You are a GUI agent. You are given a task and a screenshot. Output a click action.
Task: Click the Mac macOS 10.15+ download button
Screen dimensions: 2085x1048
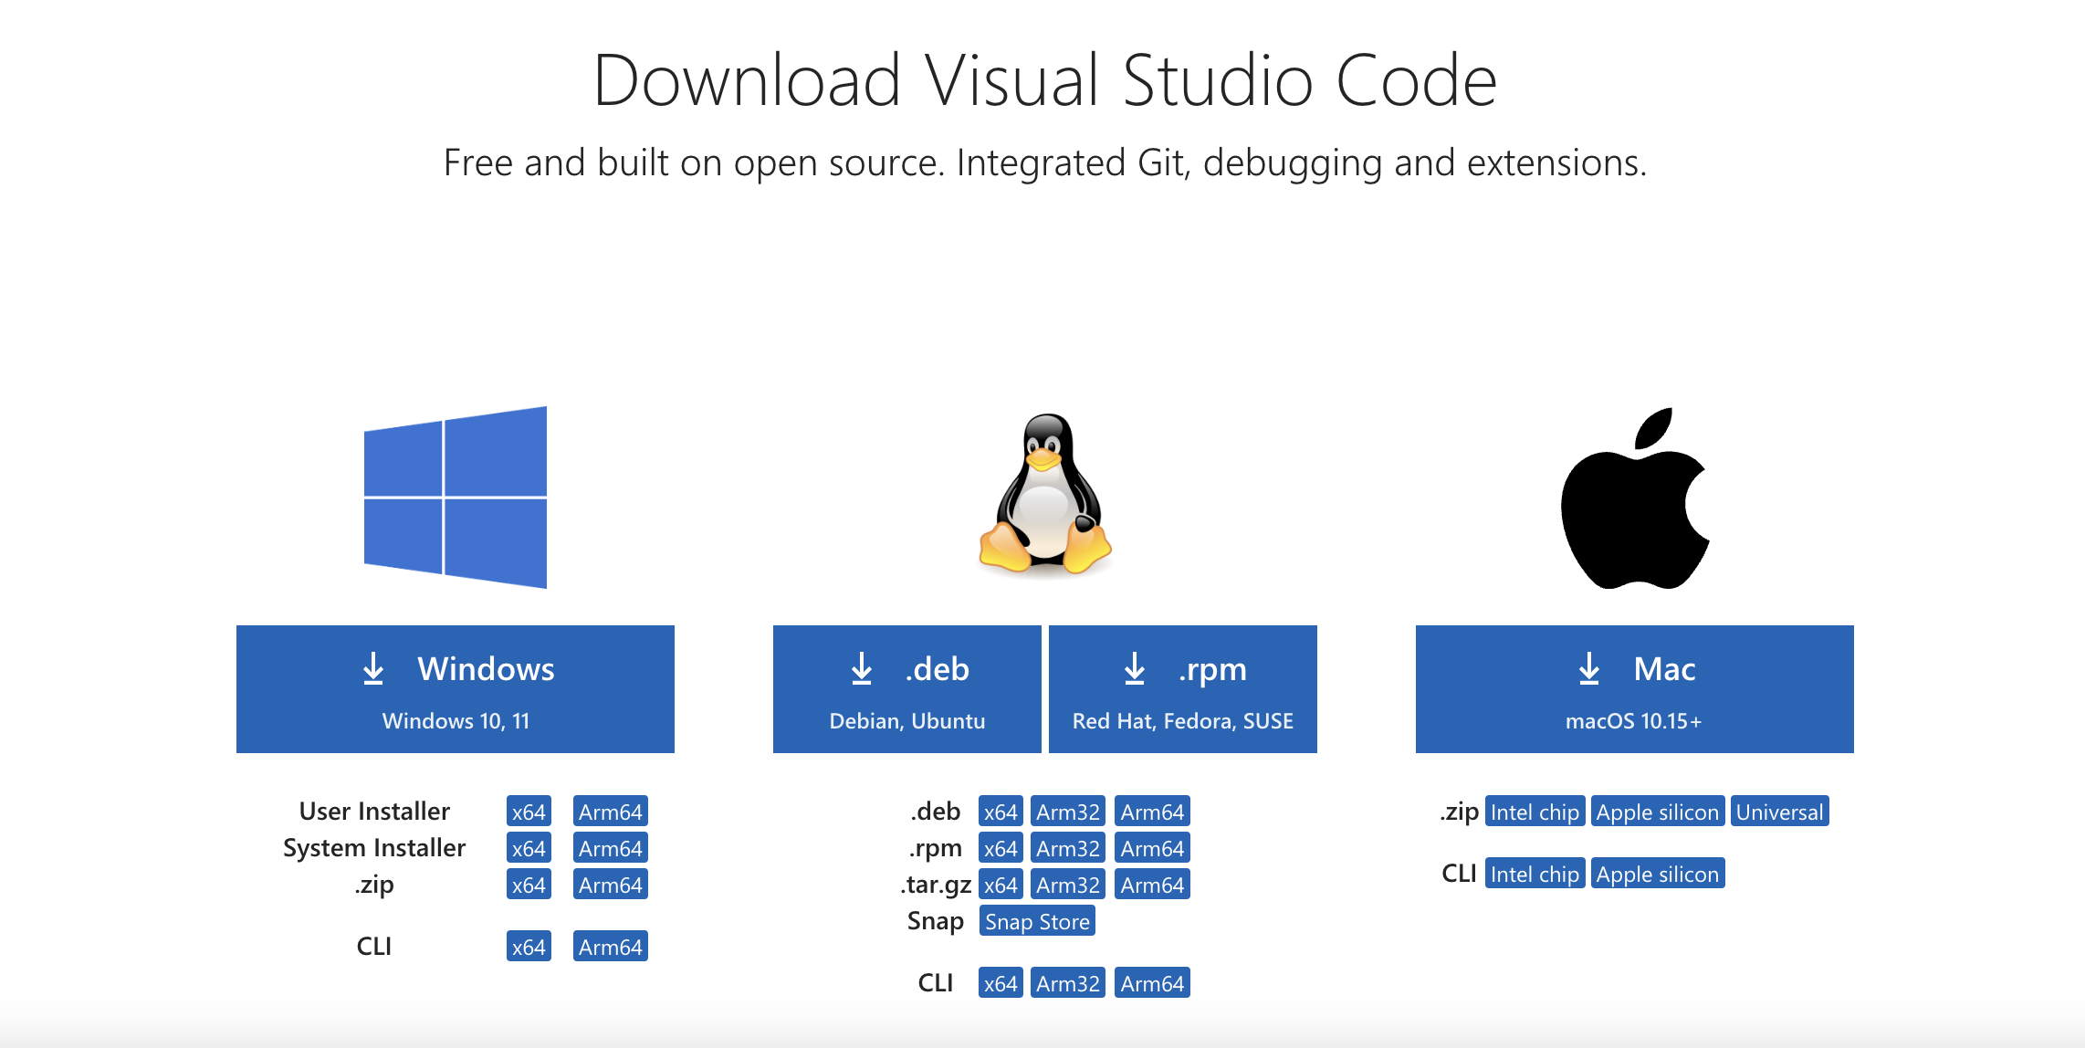(1634, 689)
